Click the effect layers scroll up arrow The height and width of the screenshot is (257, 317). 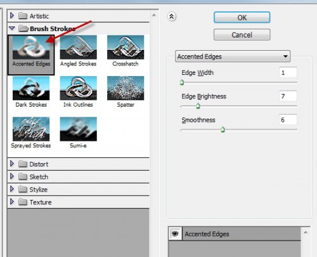306,232
